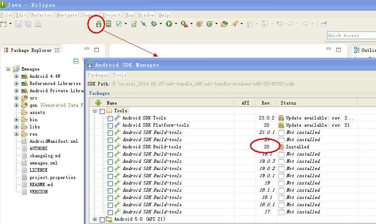Select AndroidManifest.xml in Package Explorer
Screen dimensions: 376x224
point(54,141)
